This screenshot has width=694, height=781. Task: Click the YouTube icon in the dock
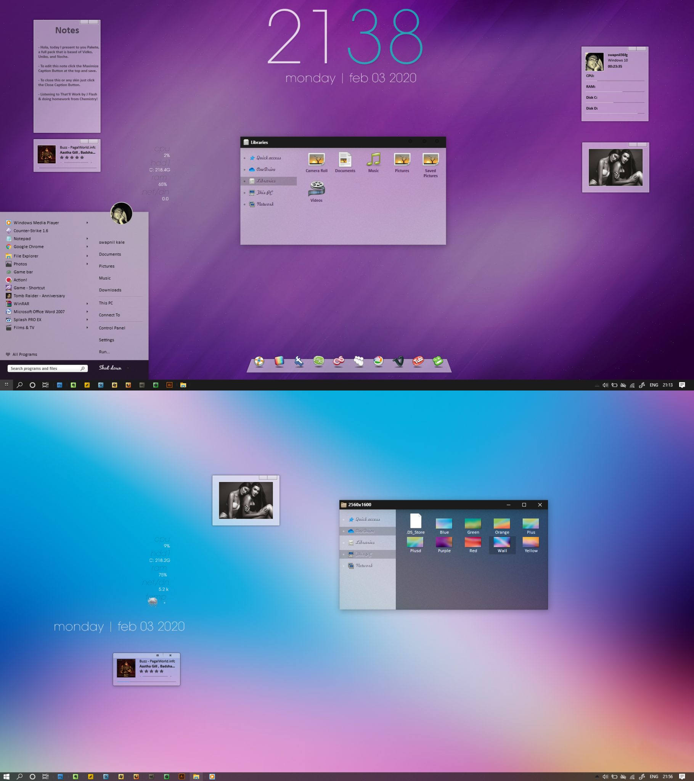418,361
